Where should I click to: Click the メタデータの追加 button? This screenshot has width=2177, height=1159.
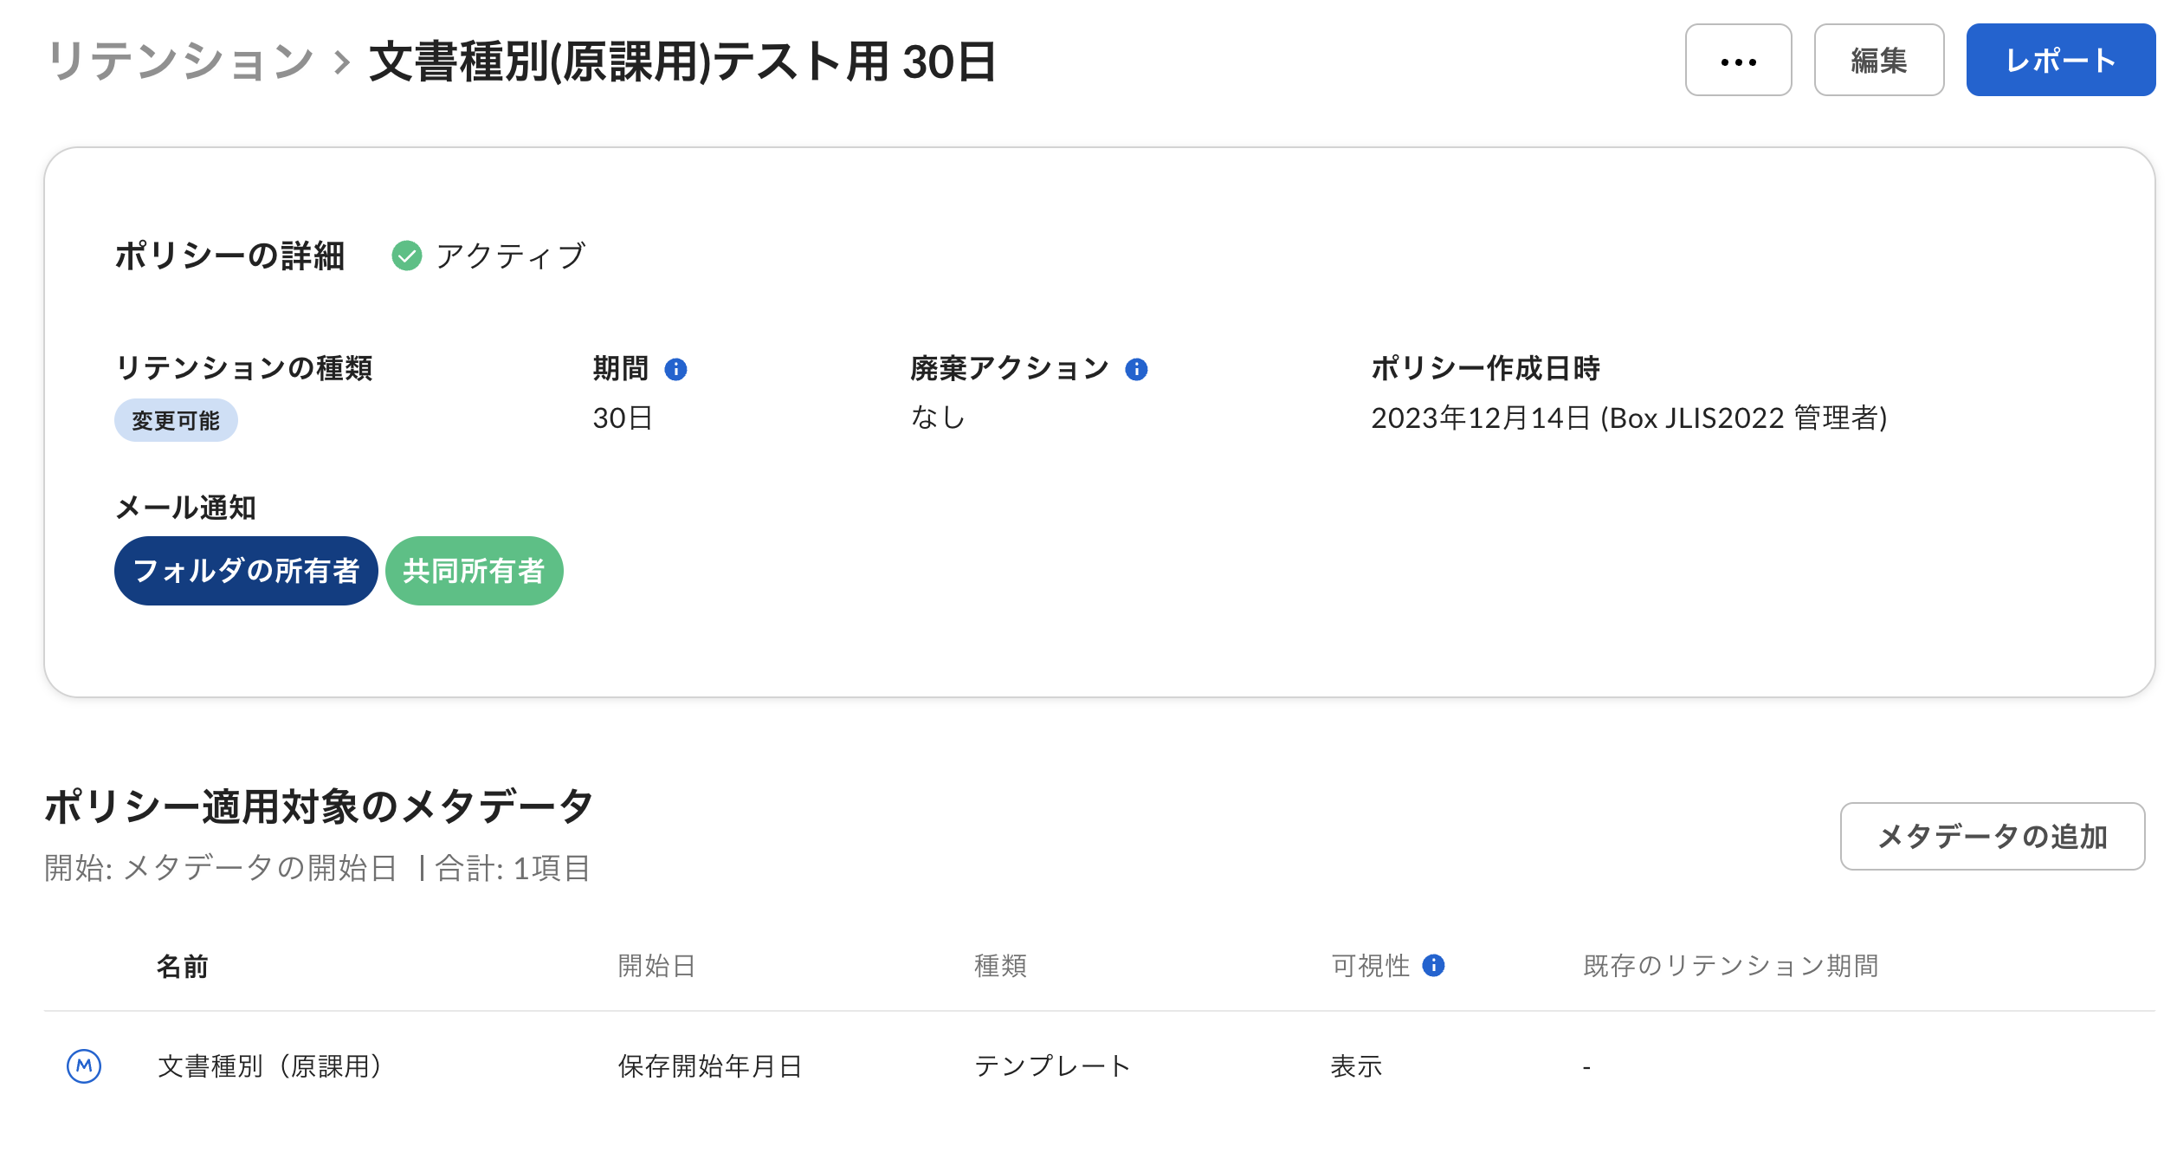(1992, 836)
